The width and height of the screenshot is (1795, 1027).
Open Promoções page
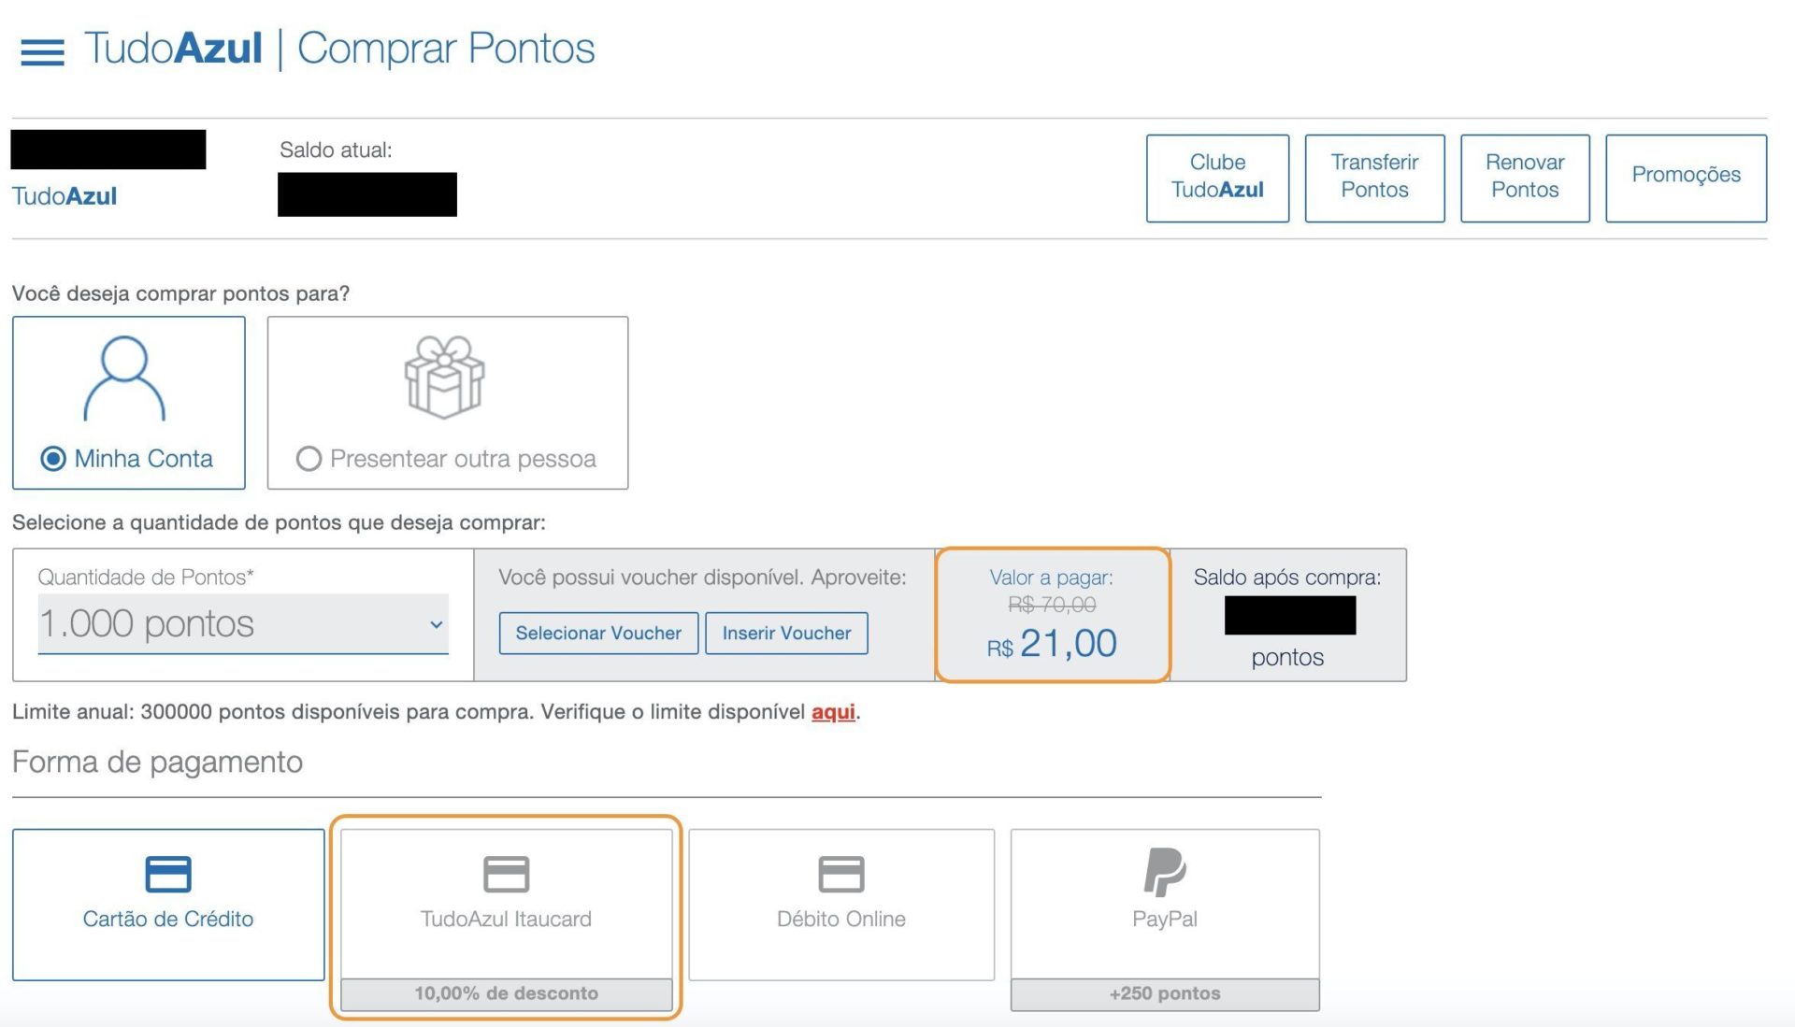(1686, 178)
